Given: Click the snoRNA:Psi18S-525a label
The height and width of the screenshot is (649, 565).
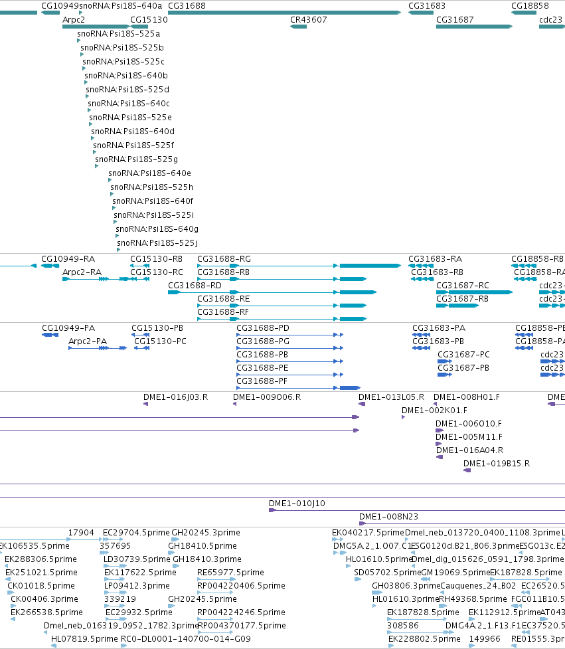Looking at the screenshot, I should click(119, 33).
